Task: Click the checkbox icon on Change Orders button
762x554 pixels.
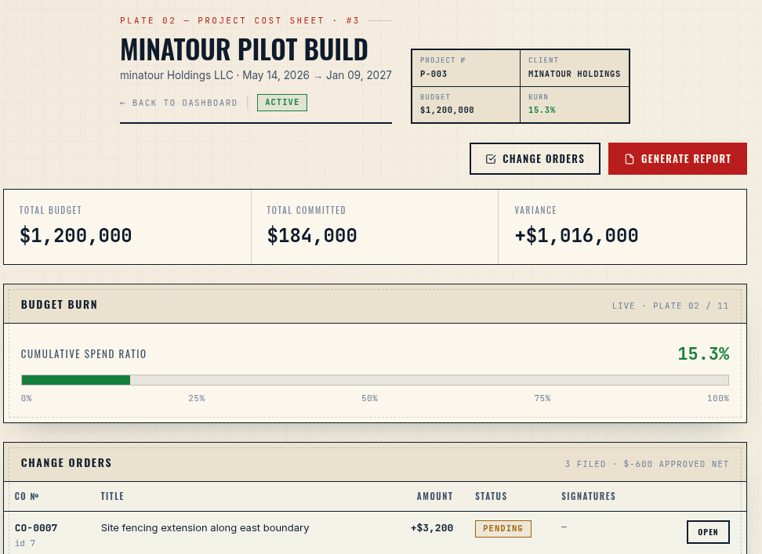Action: [x=491, y=159]
